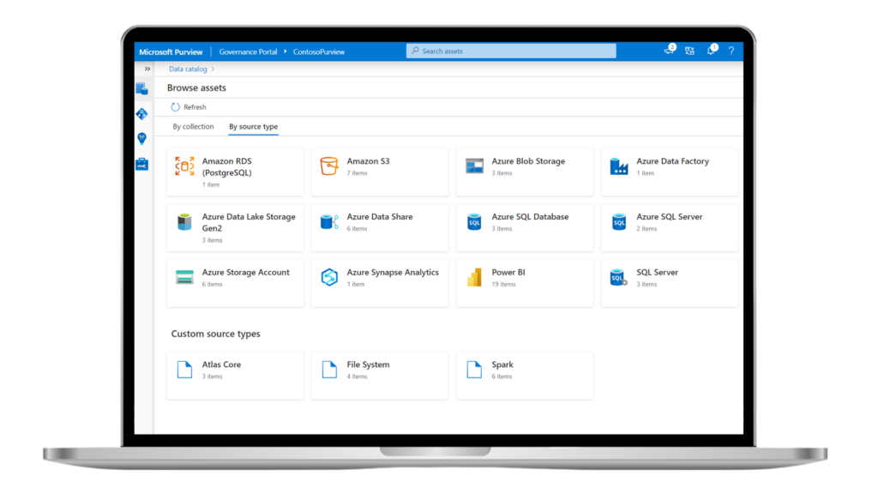Open the File System title text

pos(368,364)
